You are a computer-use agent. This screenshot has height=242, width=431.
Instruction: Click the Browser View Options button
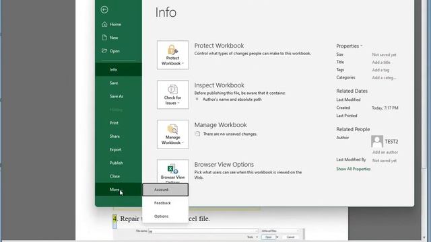tap(173, 171)
